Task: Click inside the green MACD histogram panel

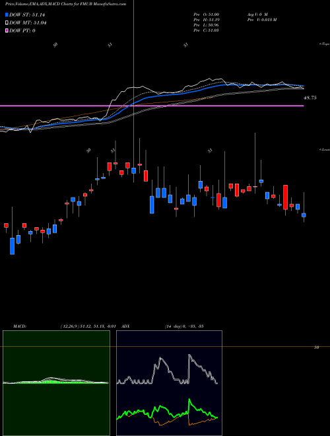Action: coord(56,383)
